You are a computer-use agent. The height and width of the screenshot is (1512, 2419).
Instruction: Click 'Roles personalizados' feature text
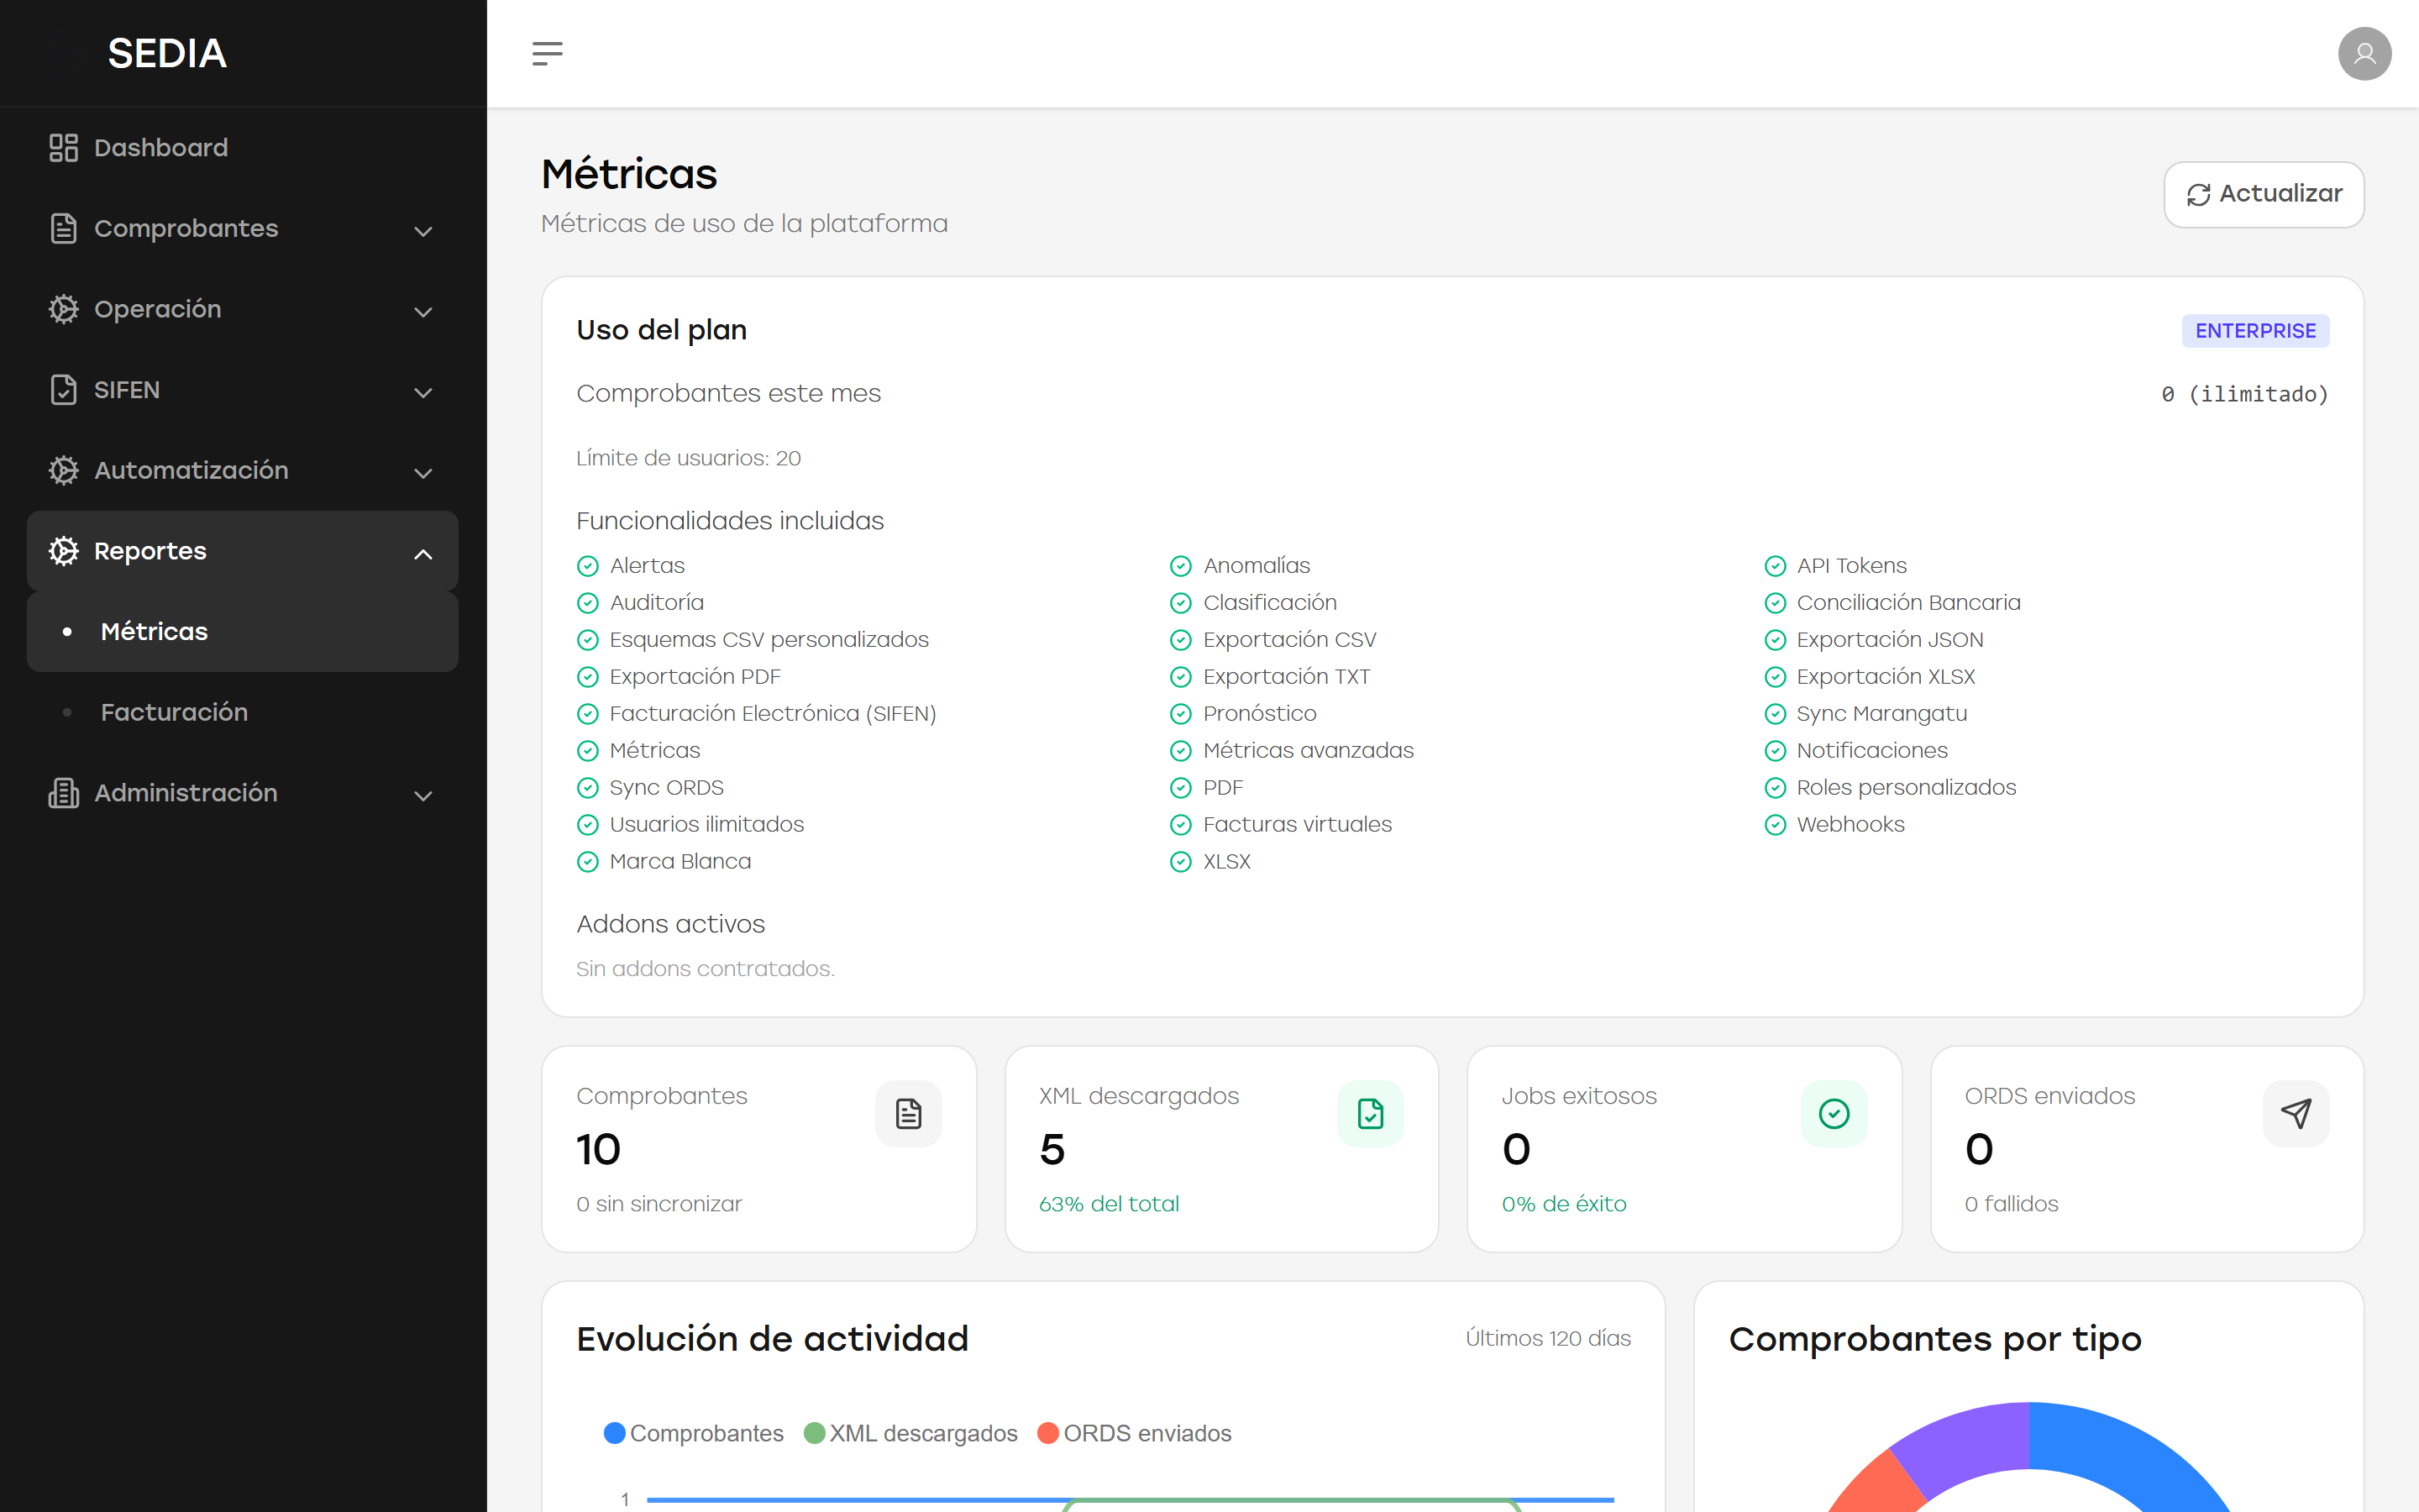pos(1906,788)
